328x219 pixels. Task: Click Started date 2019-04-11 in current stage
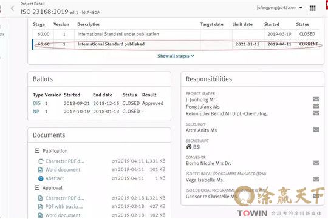click(279, 44)
